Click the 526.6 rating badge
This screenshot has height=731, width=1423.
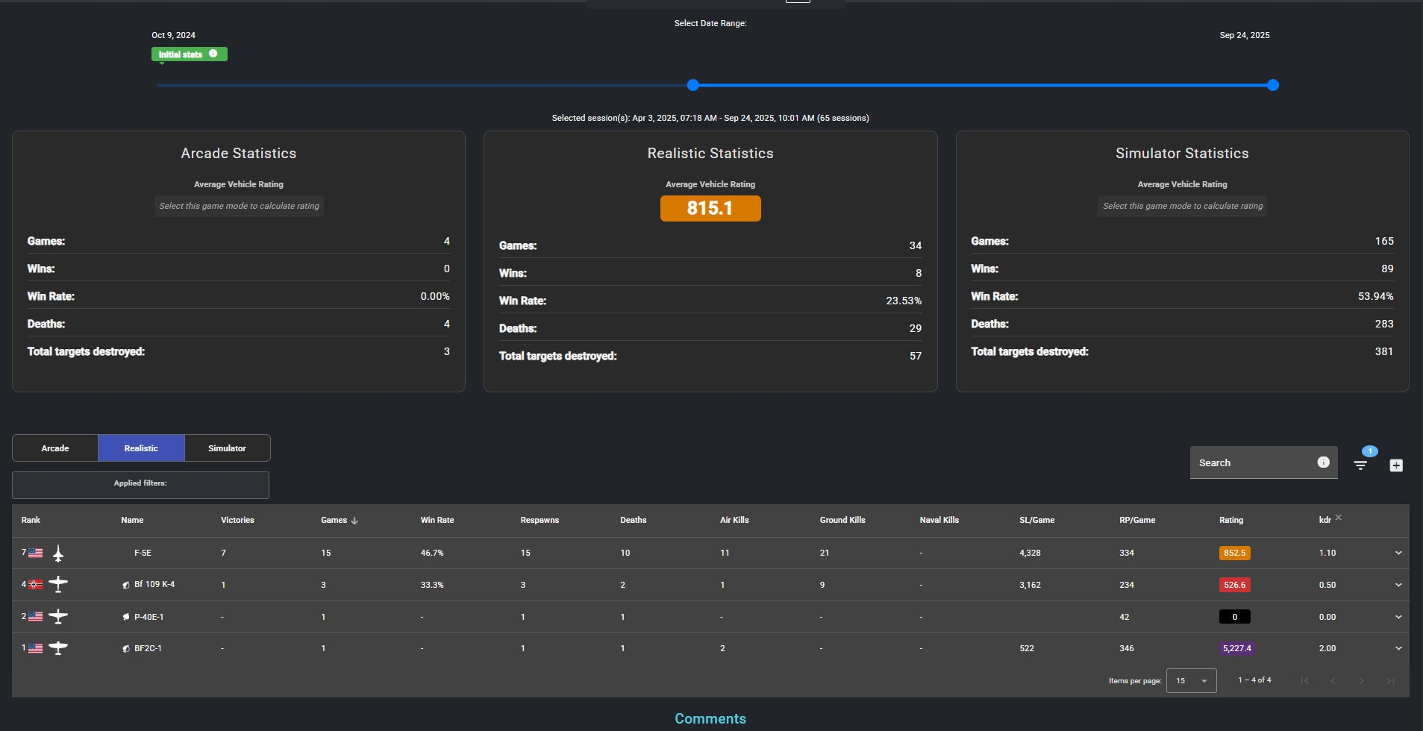[1235, 585]
